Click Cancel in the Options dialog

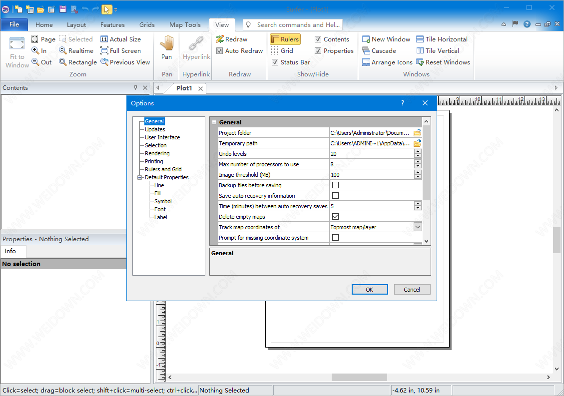tap(412, 290)
